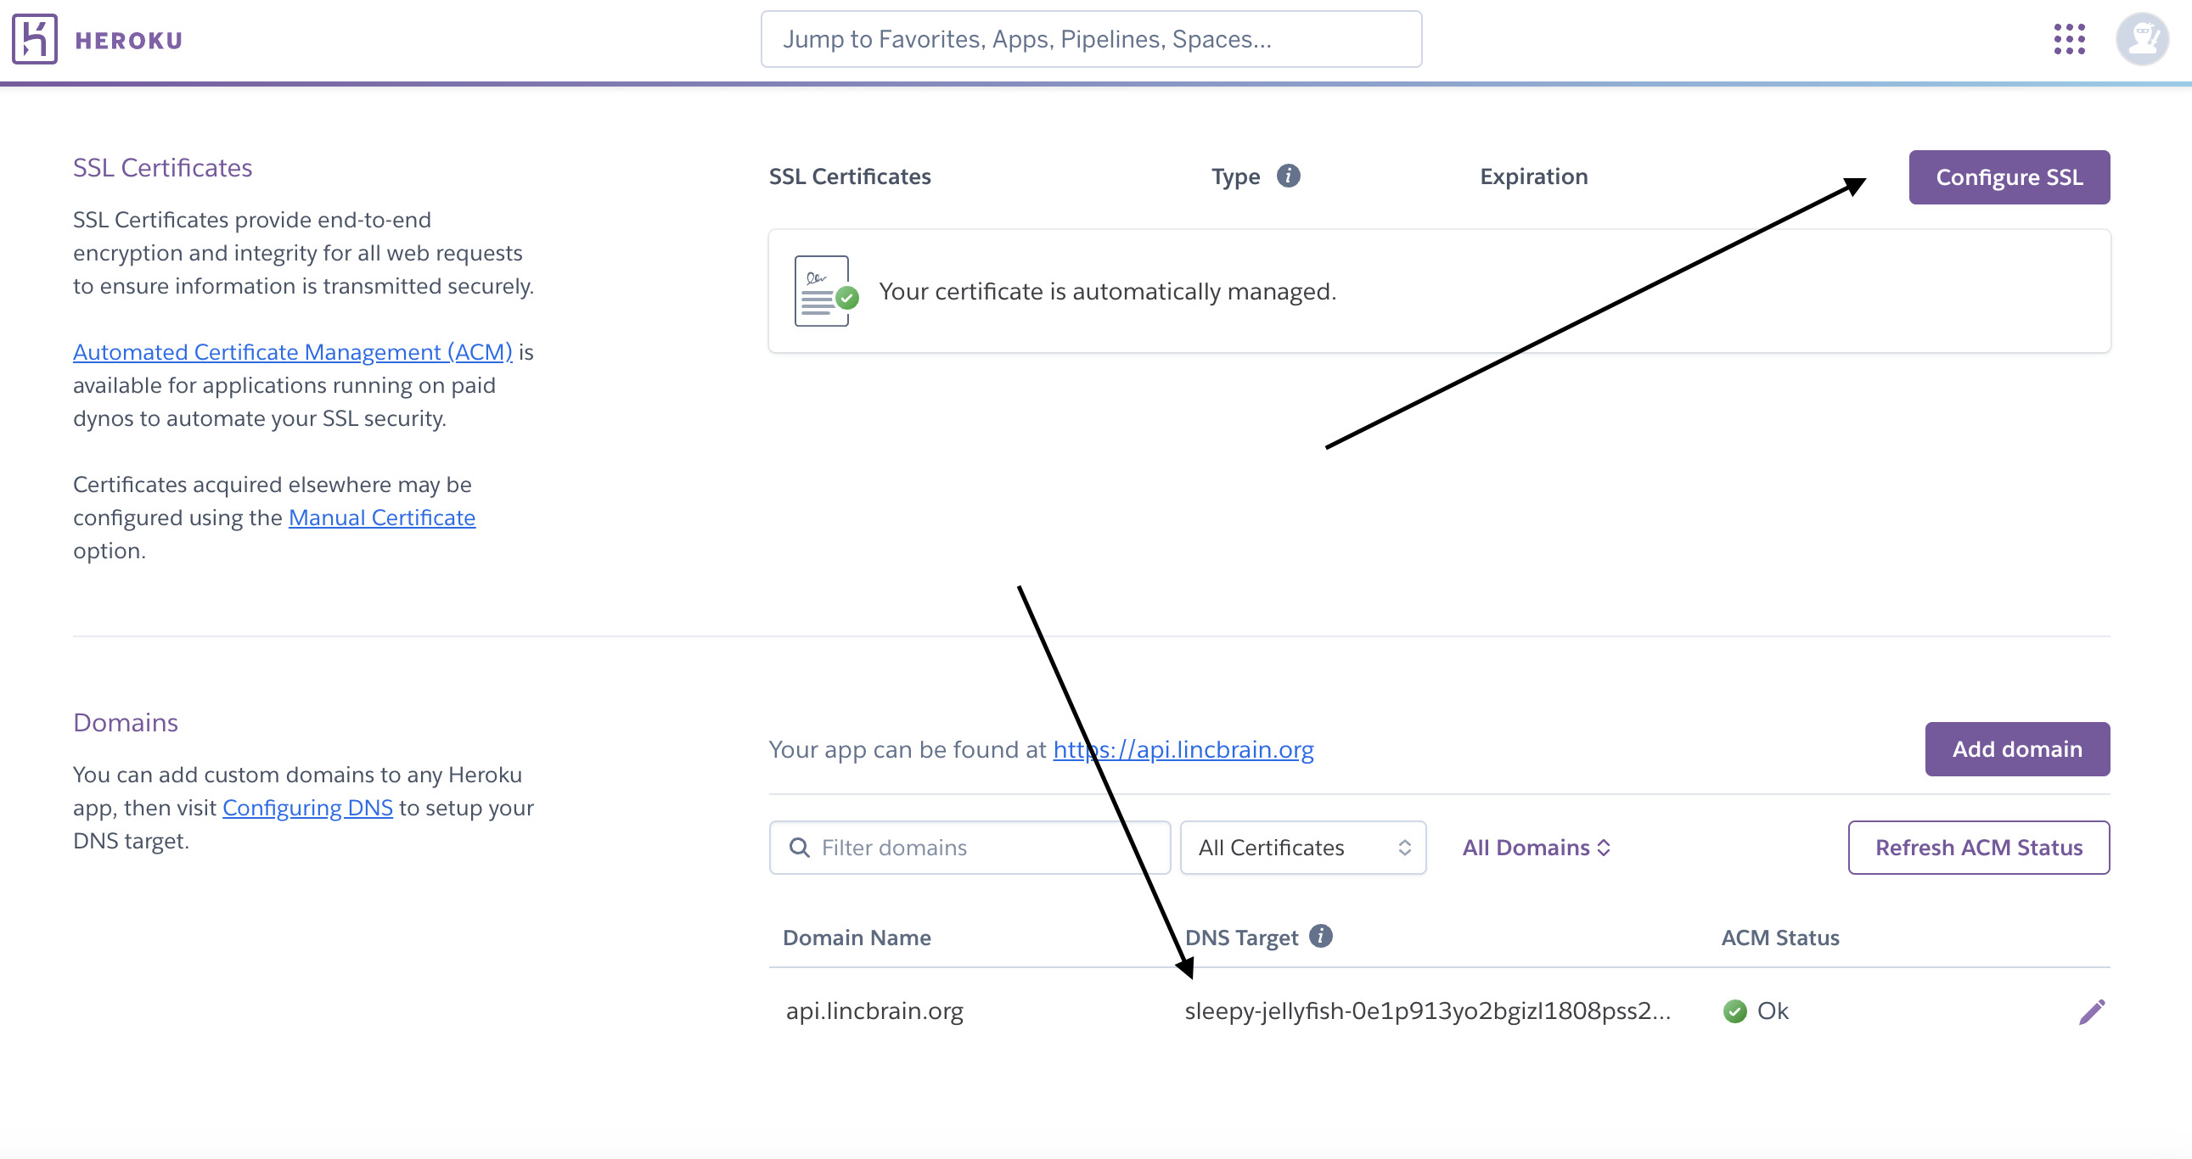Click the Add domain button
Image resolution: width=2192 pixels, height=1159 pixels.
[x=2018, y=749]
